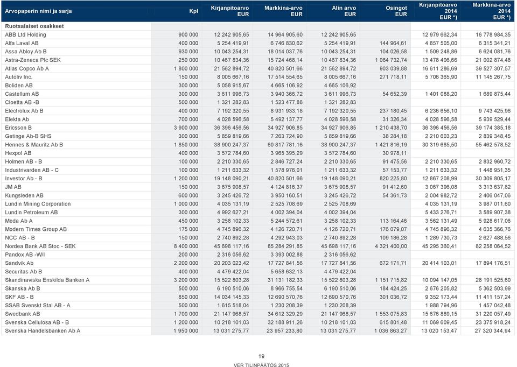Click the 'Kungsleden AB' row name
The width and height of the screenshot is (517, 367).
click(24, 195)
